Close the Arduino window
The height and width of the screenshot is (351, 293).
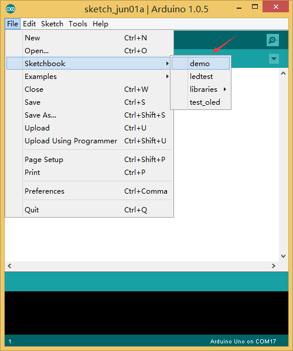(x=276, y=7)
